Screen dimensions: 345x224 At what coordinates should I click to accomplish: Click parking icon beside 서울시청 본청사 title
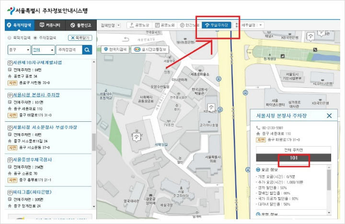tap(10, 96)
